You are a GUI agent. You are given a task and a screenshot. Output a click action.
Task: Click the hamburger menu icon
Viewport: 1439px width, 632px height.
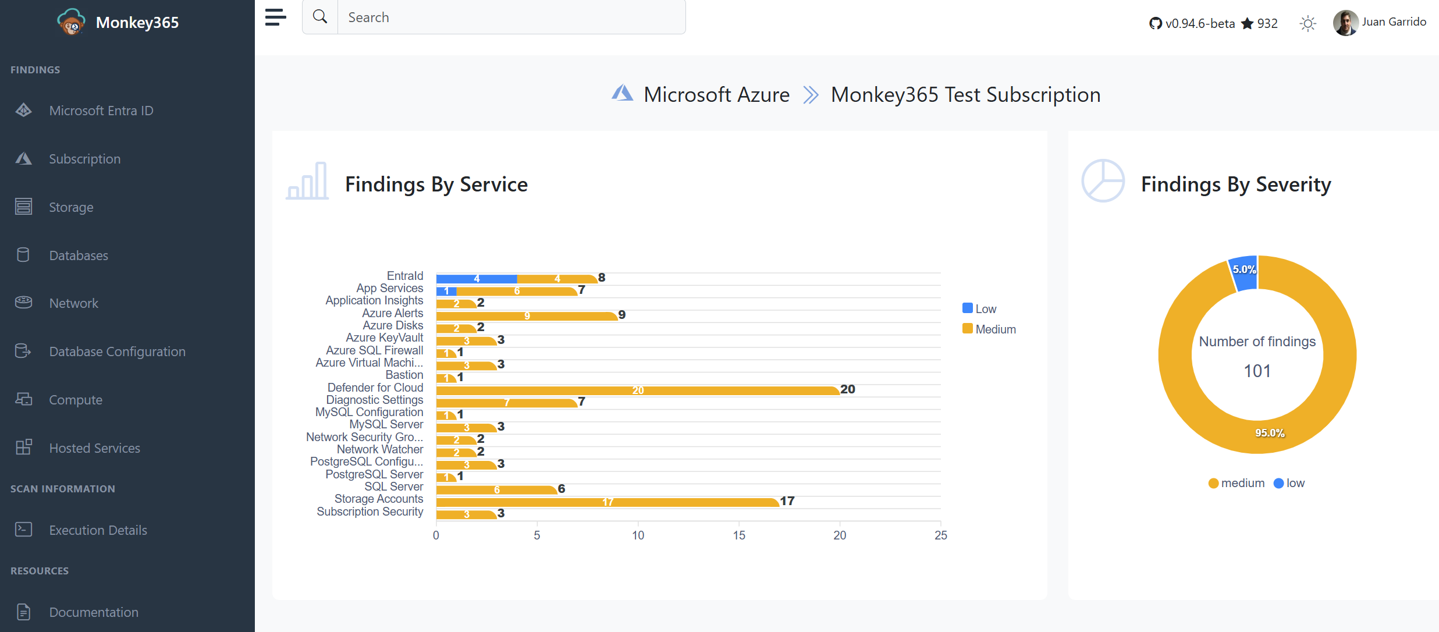275,17
